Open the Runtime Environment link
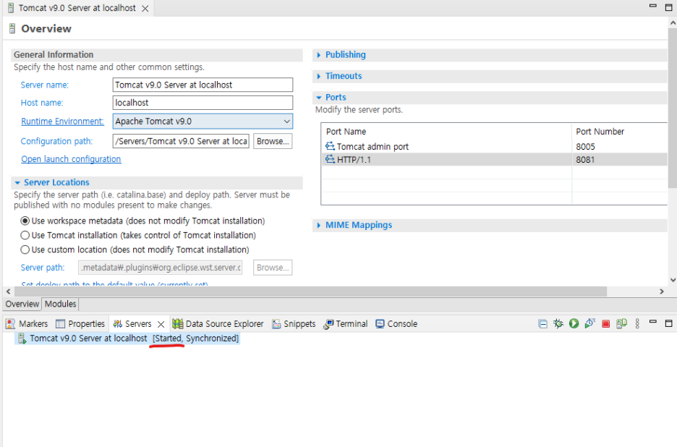 (x=63, y=122)
